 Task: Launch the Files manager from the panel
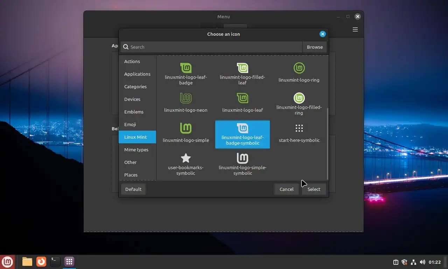[x=27, y=262]
